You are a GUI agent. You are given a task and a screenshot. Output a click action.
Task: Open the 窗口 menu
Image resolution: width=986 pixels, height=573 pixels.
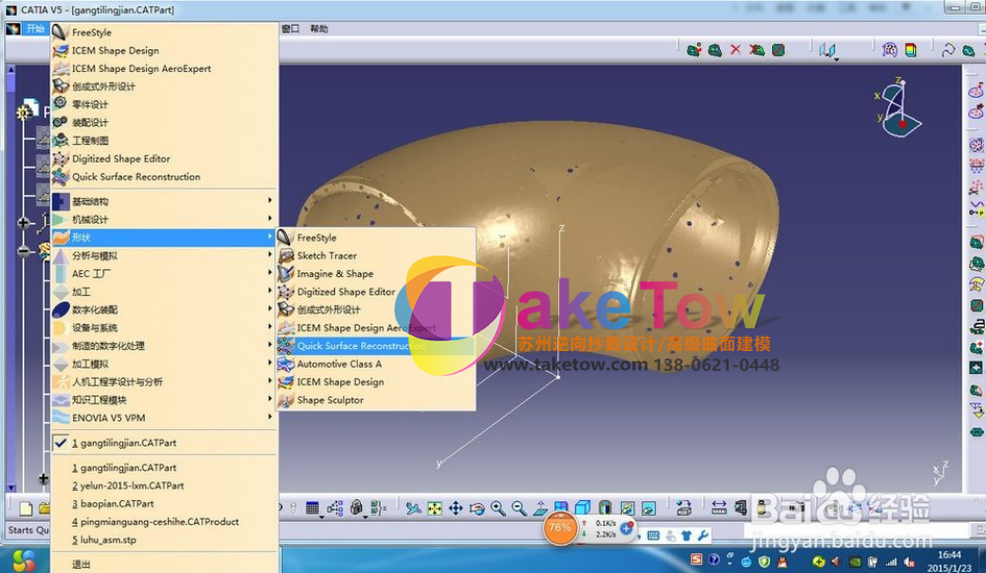coord(291,29)
